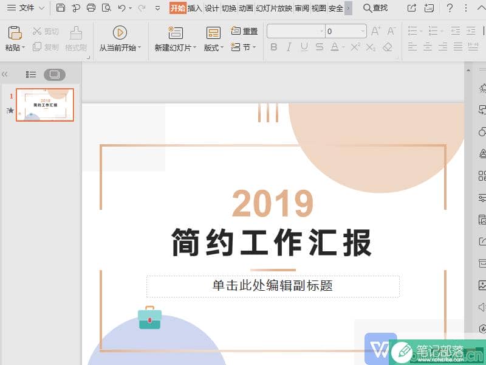Open the 切换 tab
Viewport: 486px width, 365px height.
(x=229, y=8)
